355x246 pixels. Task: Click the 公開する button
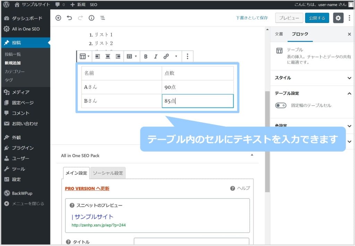pyautogui.click(x=317, y=18)
